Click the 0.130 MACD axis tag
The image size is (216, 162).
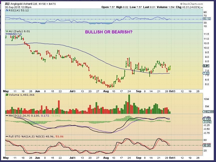[207, 119]
